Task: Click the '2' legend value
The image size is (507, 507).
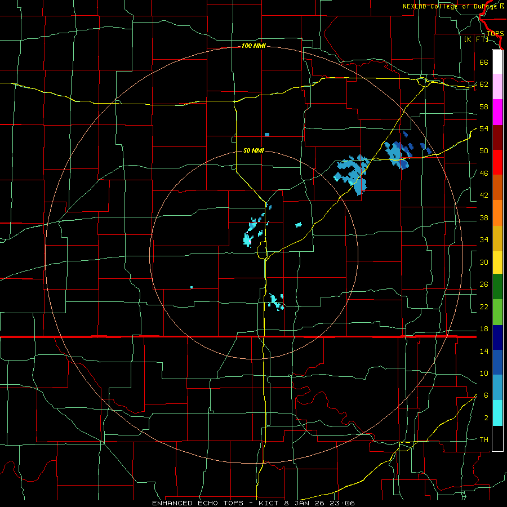Action: (x=486, y=418)
